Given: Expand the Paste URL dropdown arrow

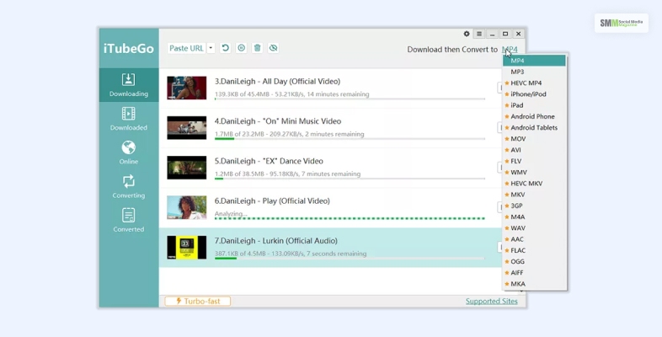Looking at the screenshot, I should pyautogui.click(x=211, y=48).
